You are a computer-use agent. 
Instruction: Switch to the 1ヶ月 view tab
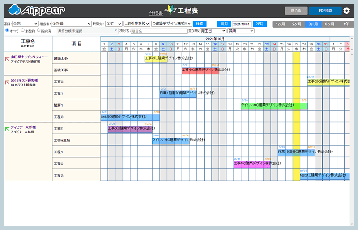281,24
